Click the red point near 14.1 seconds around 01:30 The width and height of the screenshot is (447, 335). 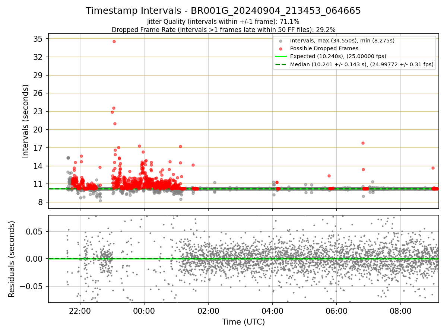[193, 165]
